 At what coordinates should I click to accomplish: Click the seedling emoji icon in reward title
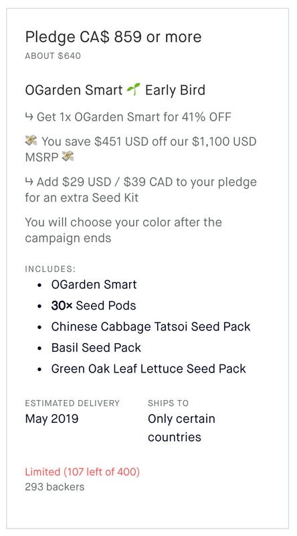[134, 90]
